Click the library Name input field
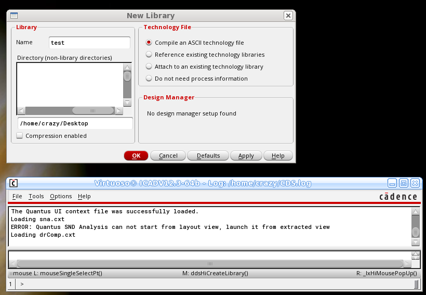Image resolution: width=426 pixels, height=295 pixels. click(90, 43)
